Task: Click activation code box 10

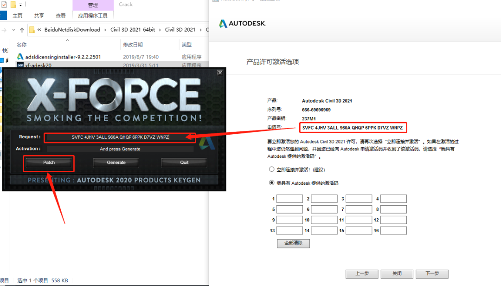Action: pos(324,220)
